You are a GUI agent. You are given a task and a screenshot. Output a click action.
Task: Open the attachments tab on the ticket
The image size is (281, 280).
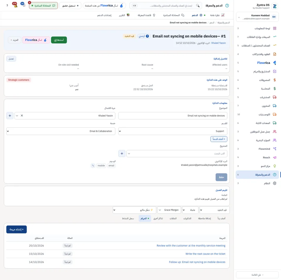tap(173, 218)
